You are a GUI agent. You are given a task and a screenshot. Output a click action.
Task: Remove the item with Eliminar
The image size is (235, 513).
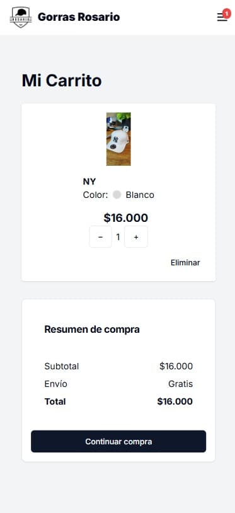[x=185, y=263]
